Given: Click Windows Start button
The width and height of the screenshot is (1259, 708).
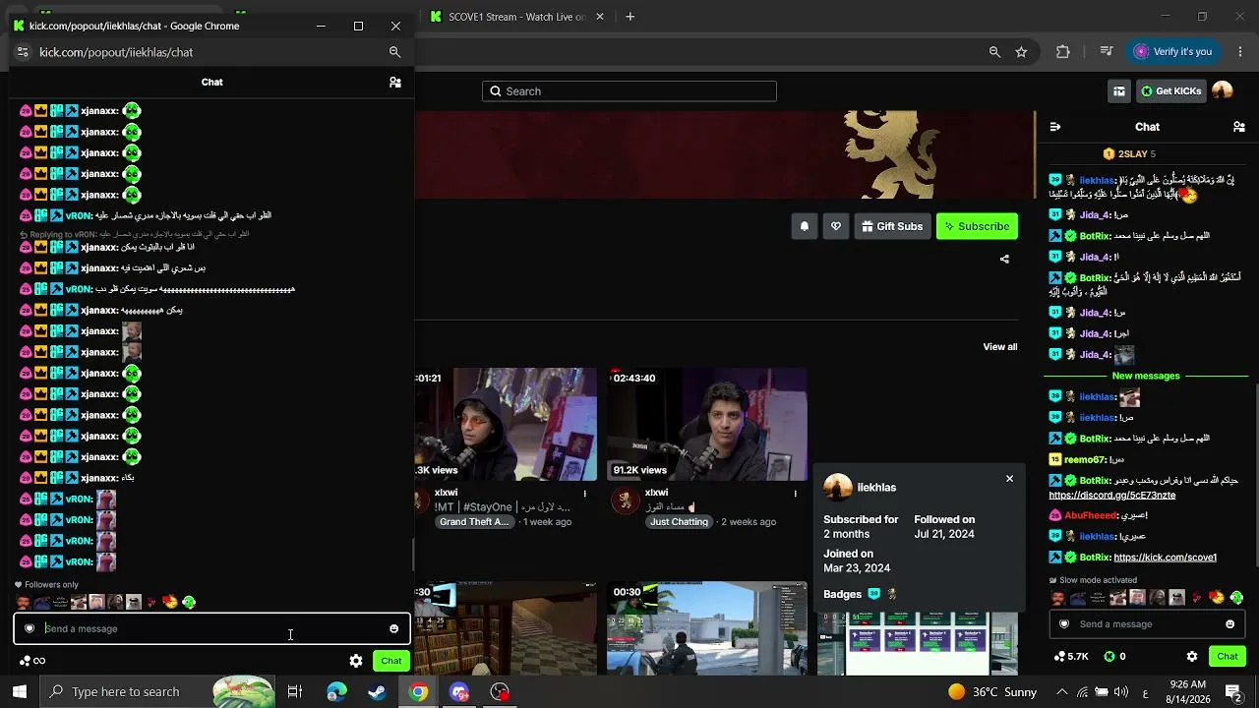Looking at the screenshot, I should [x=20, y=692].
